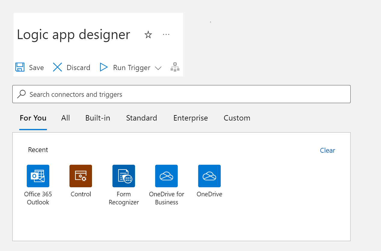Image resolution: width=381 pixels, height=251 pixels.
Task: Select the For You tab
Action: (x=33, y=118)
